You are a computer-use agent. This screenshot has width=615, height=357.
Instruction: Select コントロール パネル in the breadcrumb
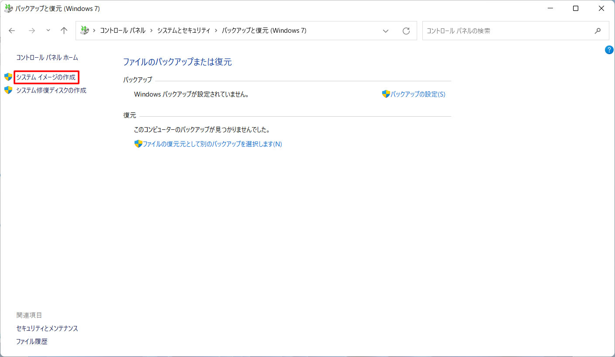pos(122,31)
